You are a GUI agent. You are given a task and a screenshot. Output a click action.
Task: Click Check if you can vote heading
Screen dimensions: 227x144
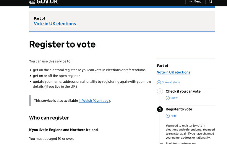click(183, 91)
